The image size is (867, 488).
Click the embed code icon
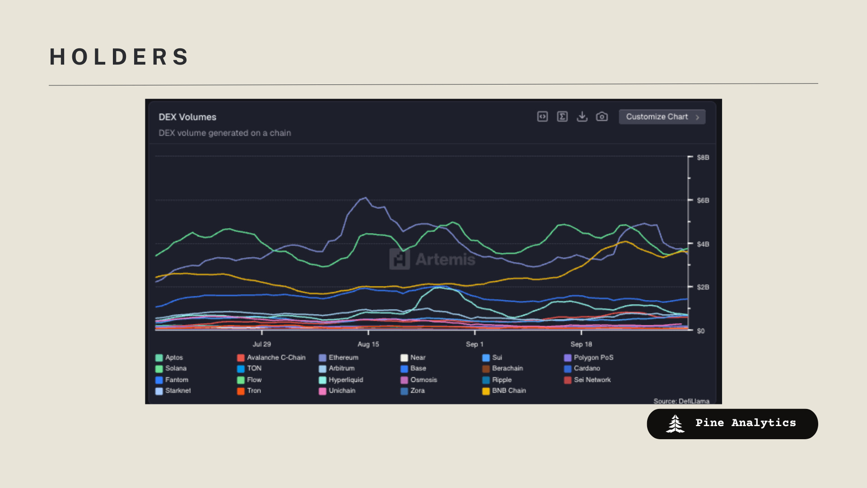click(542, 117)
